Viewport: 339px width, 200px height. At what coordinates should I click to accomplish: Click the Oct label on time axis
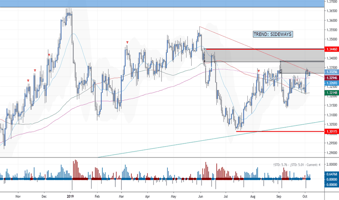click(x=305, y=196)
